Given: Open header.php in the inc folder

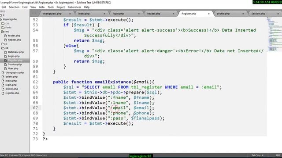Looking at the screenshot, I should point(15,40).
